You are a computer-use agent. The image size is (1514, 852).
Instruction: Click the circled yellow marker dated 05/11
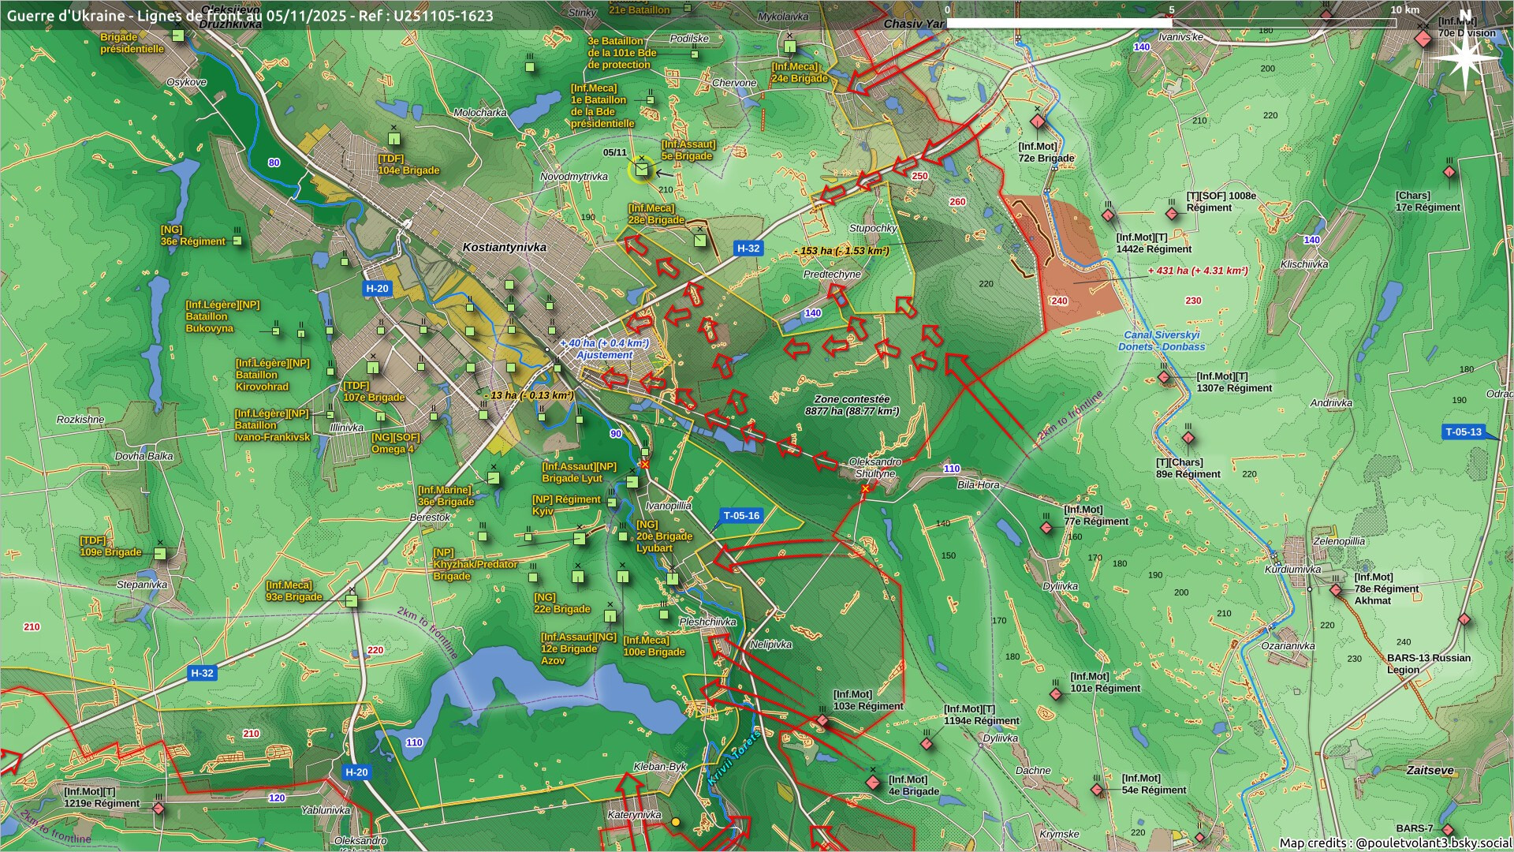point(641,169)
